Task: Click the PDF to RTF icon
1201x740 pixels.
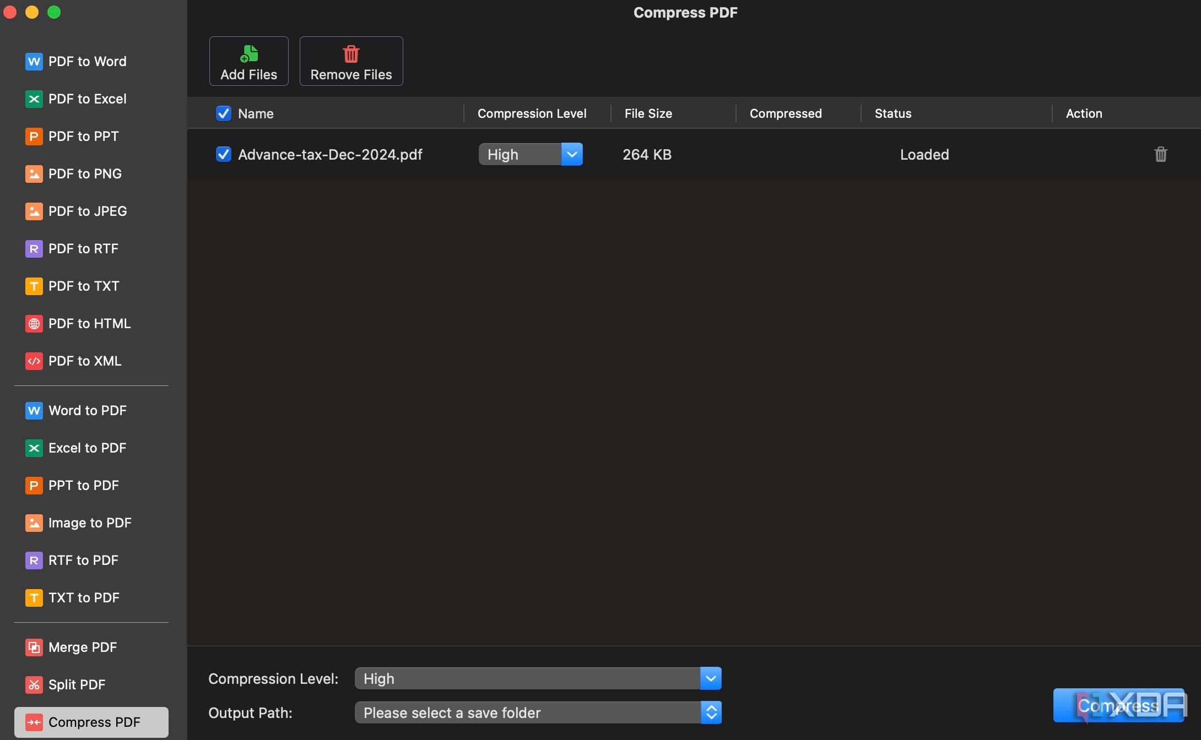Action: click(34, 248)
